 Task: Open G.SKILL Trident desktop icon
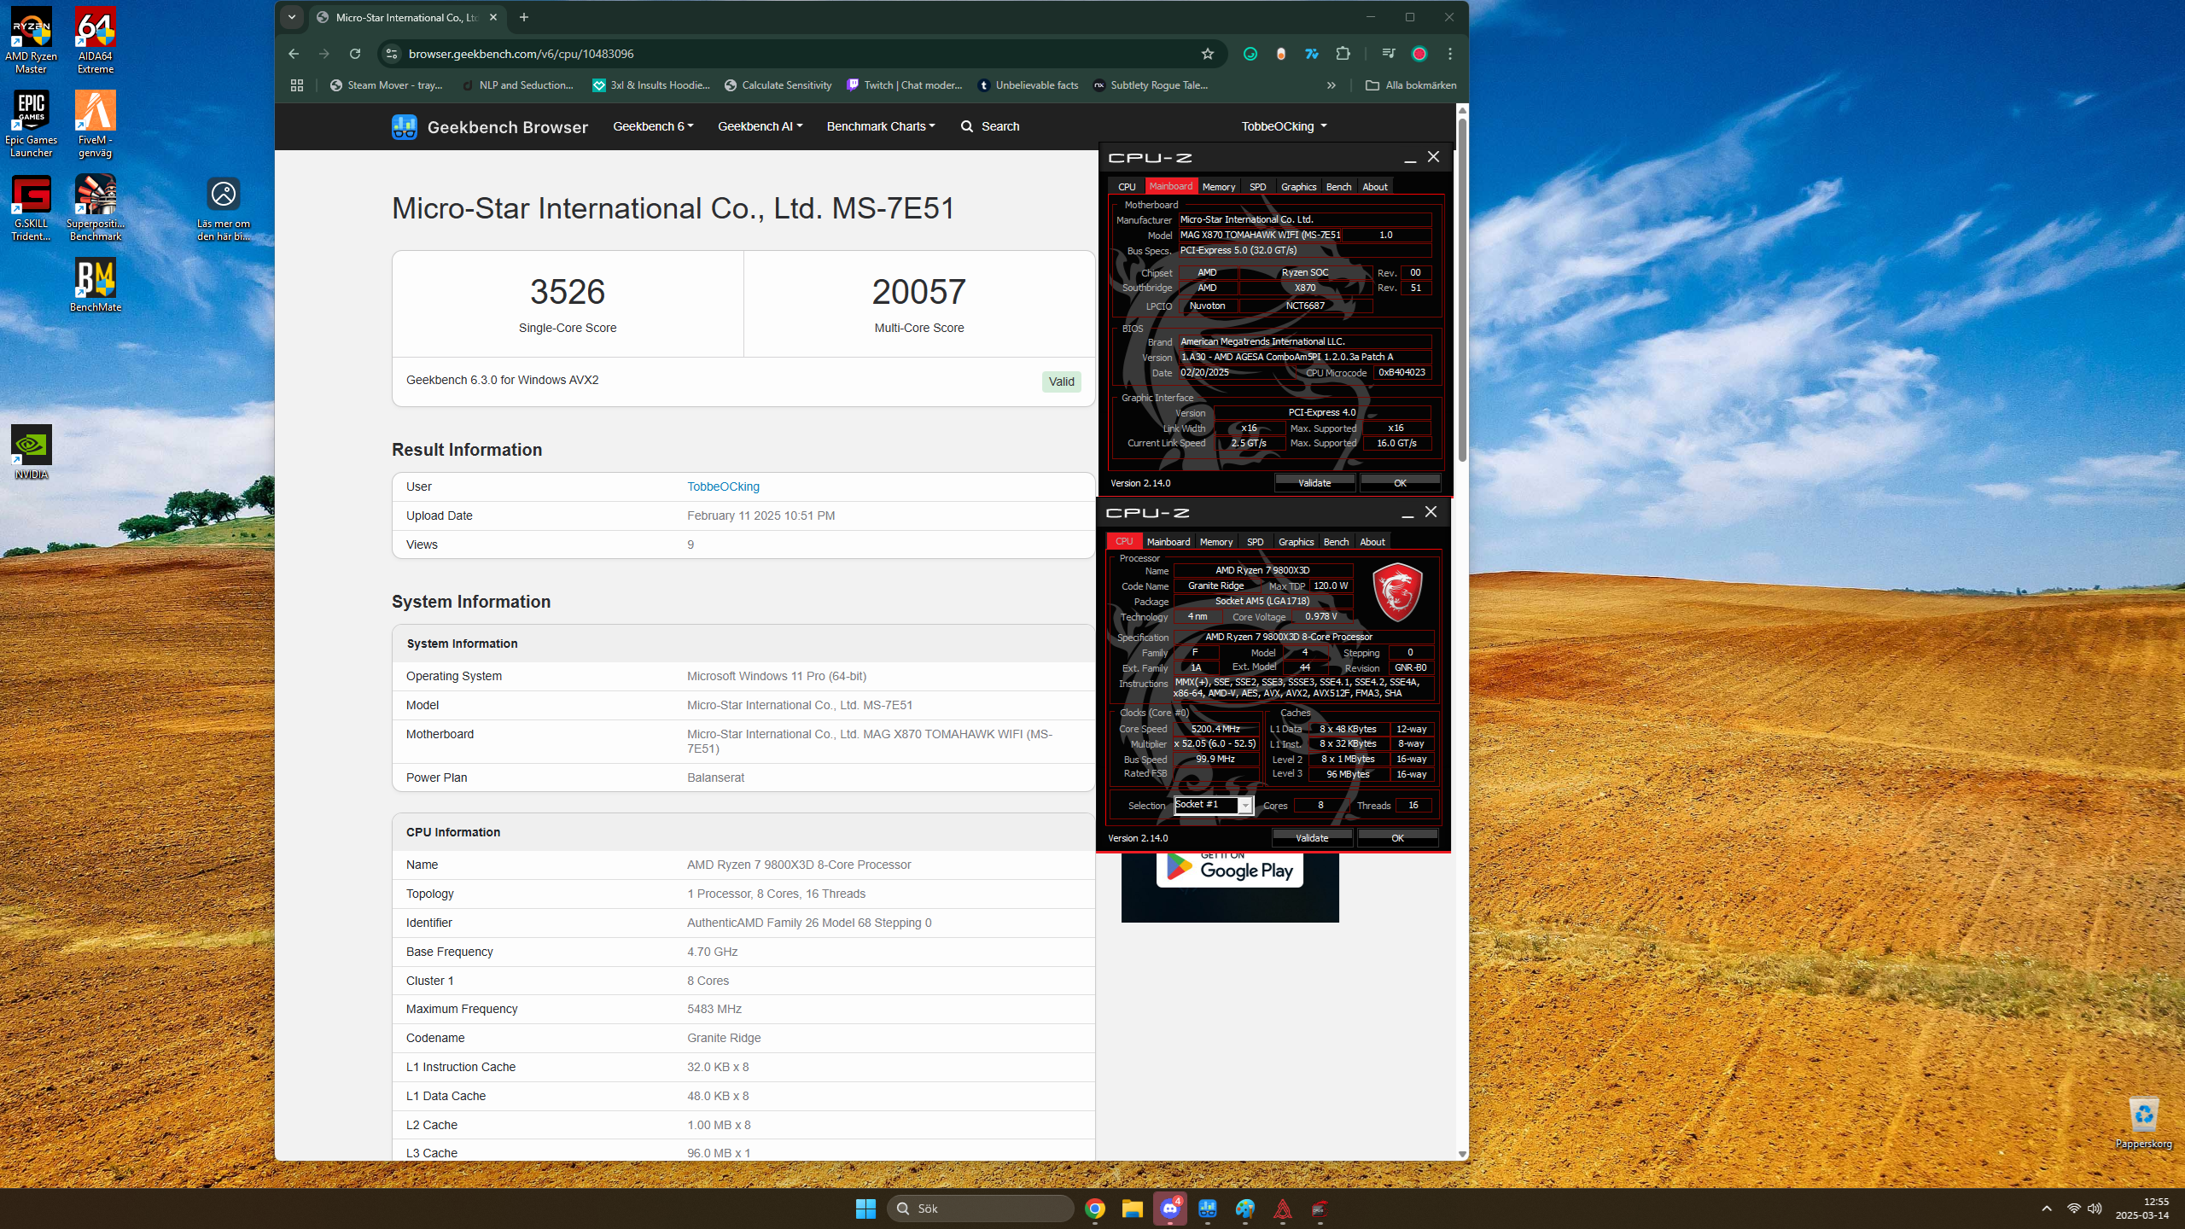pos(32,207)
